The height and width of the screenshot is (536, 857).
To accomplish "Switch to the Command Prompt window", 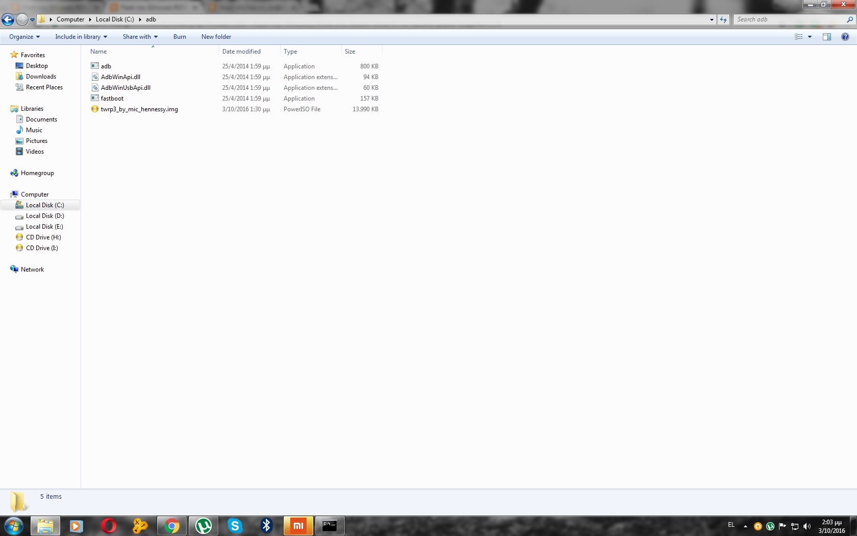I will click(330, 526).
